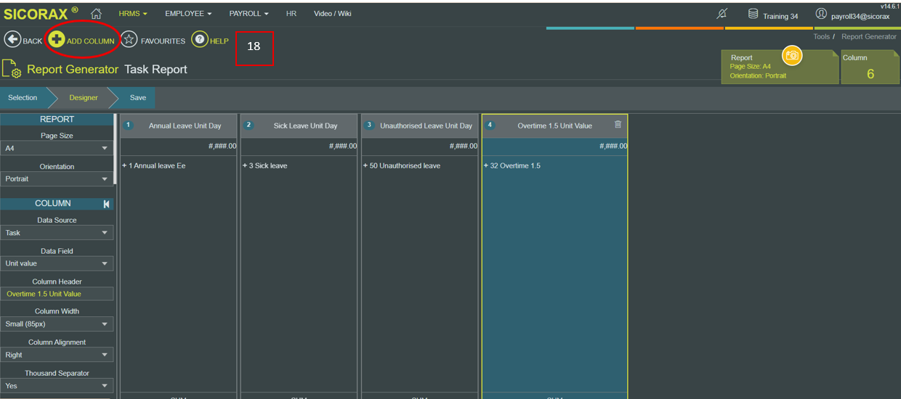
Task: Click the Report Generator breadcrumb link
Action: pos(869,36)
